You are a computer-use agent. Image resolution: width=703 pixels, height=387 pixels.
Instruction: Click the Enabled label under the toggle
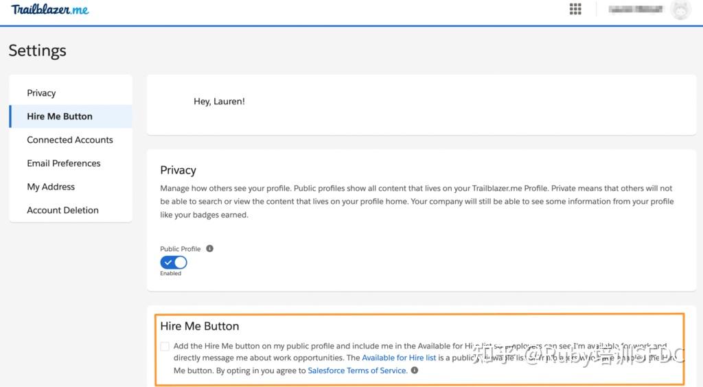coord(171,273)
